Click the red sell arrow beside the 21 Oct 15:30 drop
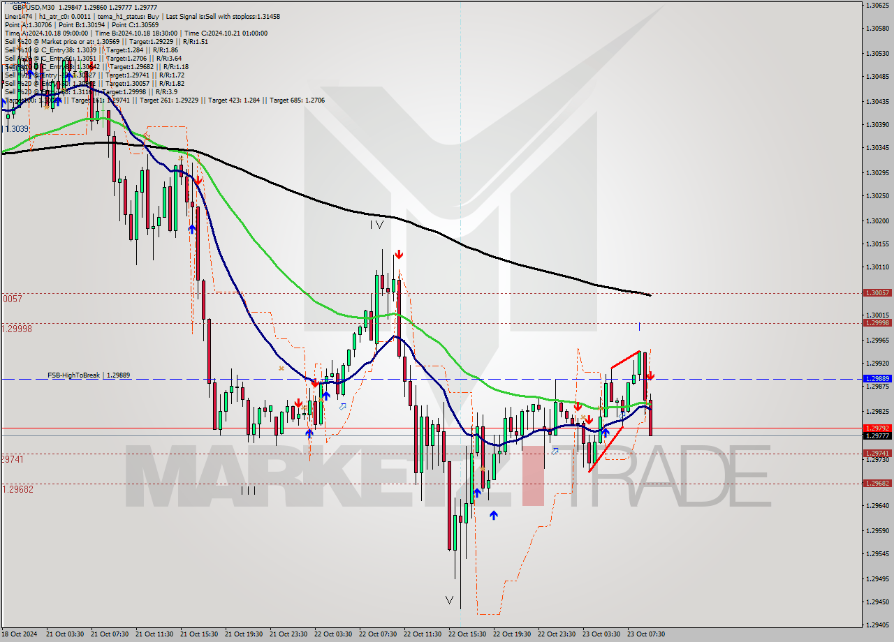 click(x=198, y=181)
